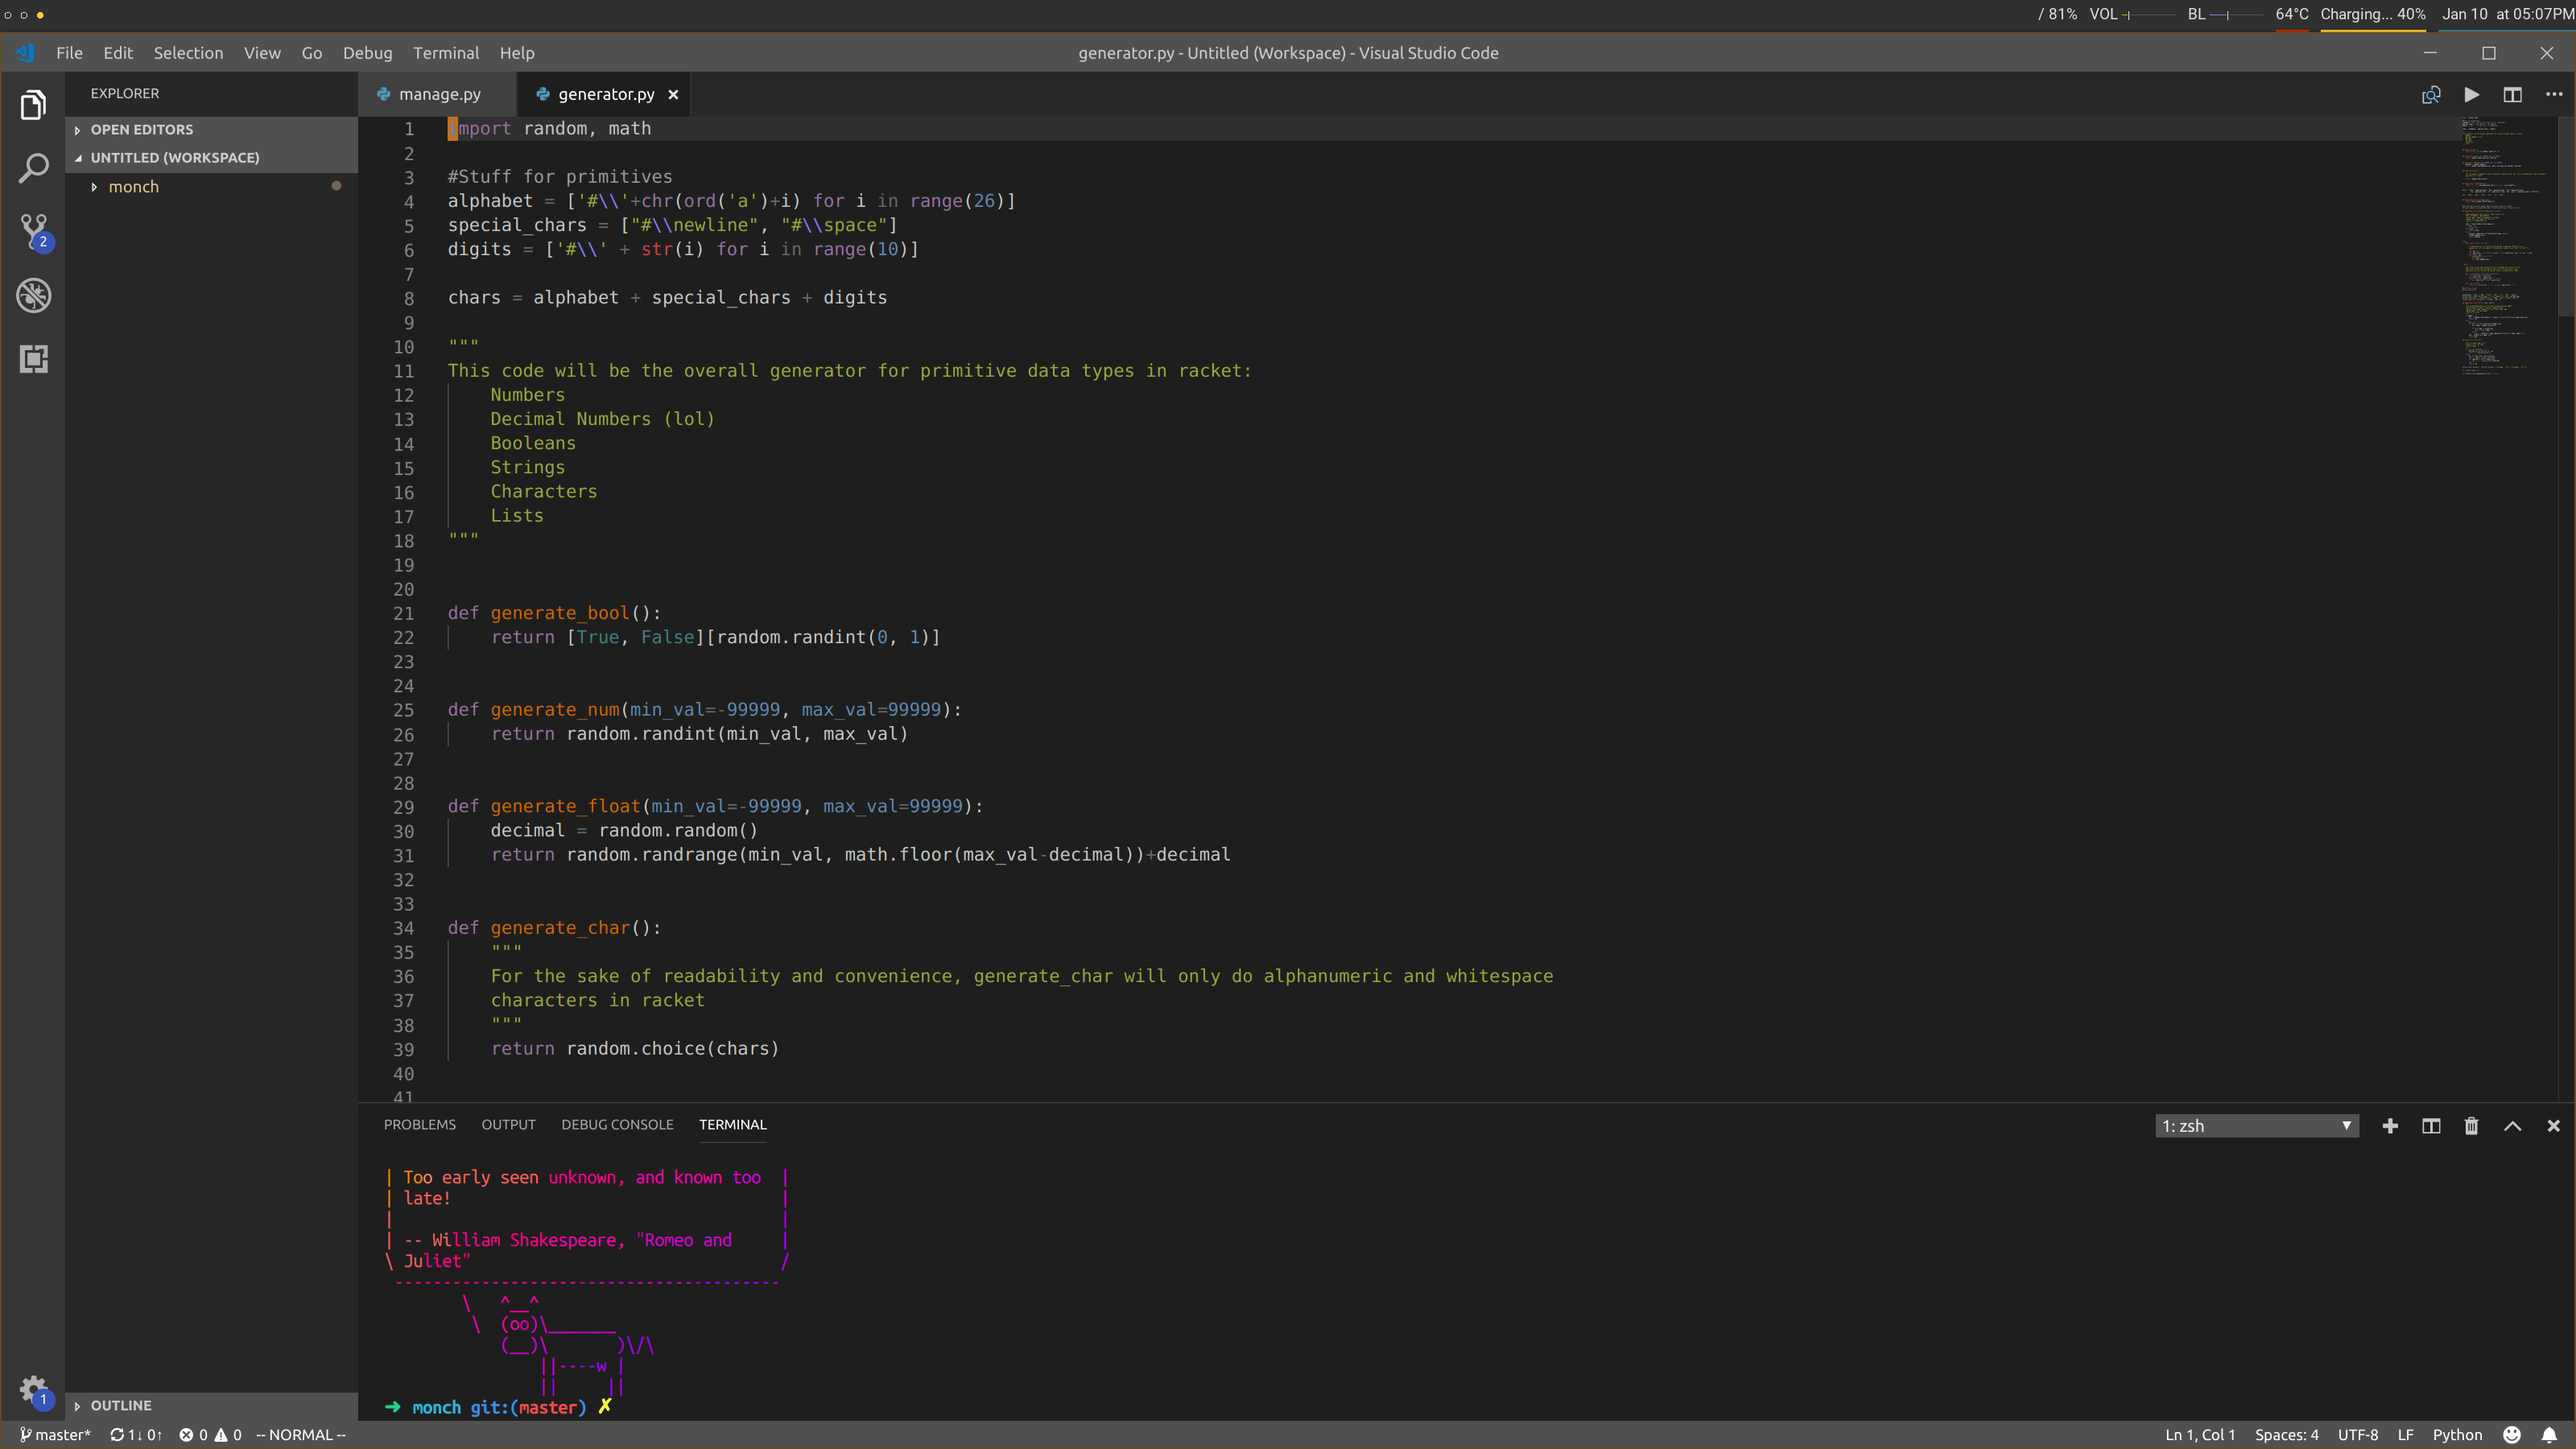This screenshot has width=2576, height=1449.
Task: Open the Manage gear icon
Action: pos(33,1390)
